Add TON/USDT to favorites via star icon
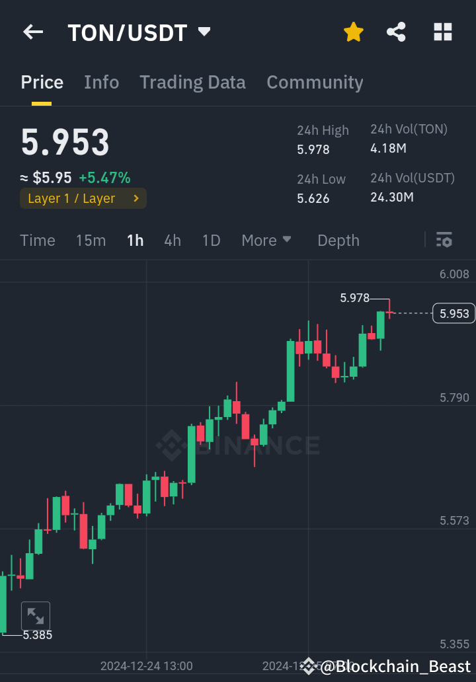The height and width of the screenshot is (682, 476). (353, 31)
